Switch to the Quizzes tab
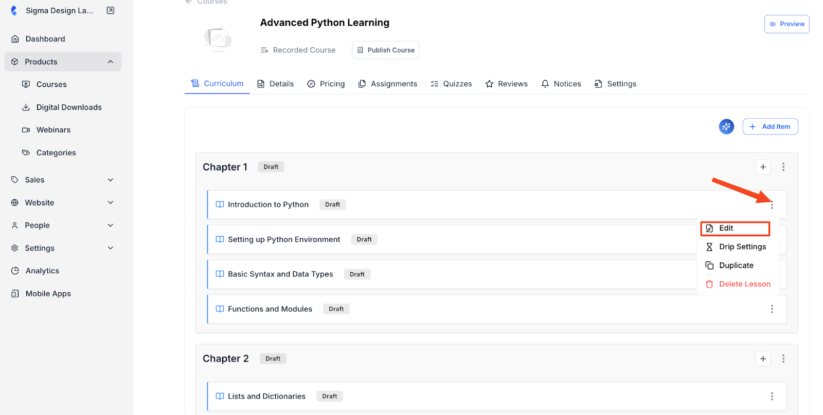The height and width of the screenshot is (415, 823). 451,84
